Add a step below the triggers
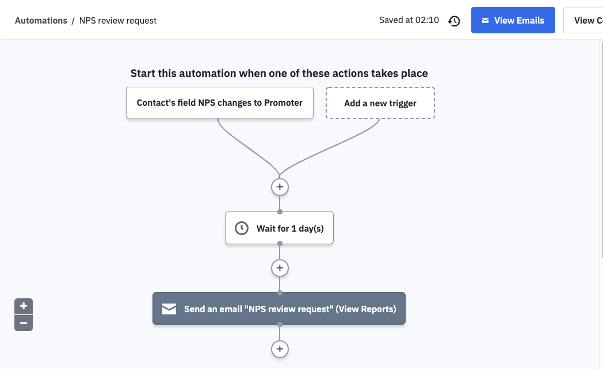 [x=280, y=187]
